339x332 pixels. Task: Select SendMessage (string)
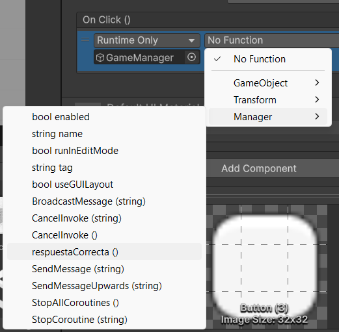(104, 269)
